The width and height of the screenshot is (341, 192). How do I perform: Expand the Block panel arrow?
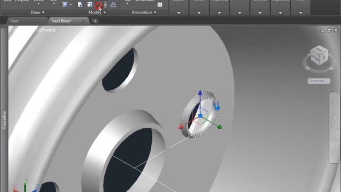point(199,13)
